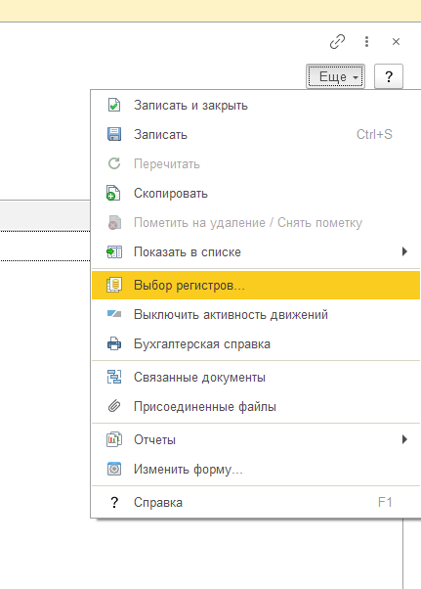Expand Показать в списке submenu arrow
Image resolution: width=421 pixels, height=589 pixels.
pyautogui.click(x=404, y=251)
